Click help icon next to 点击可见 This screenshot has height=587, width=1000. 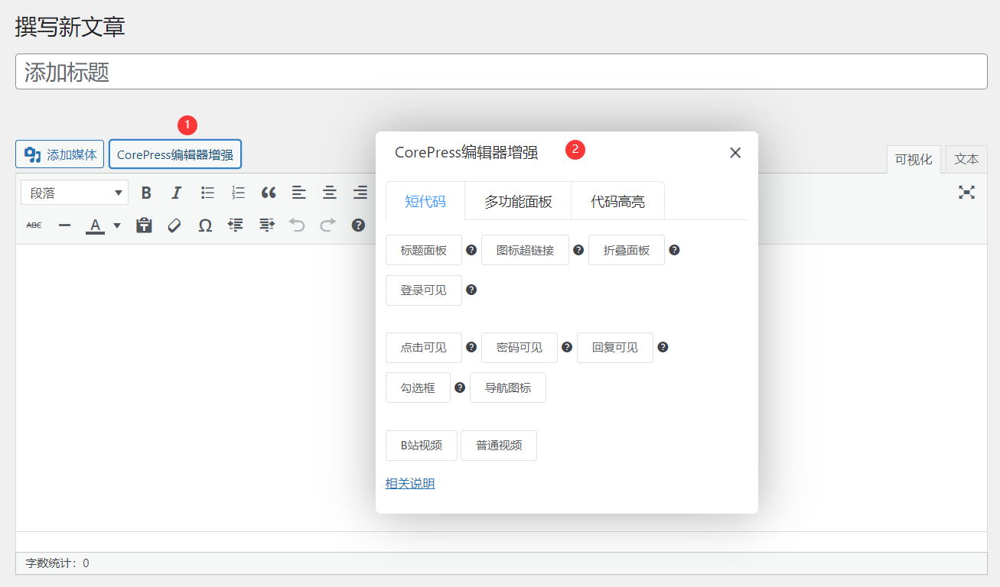471,347
